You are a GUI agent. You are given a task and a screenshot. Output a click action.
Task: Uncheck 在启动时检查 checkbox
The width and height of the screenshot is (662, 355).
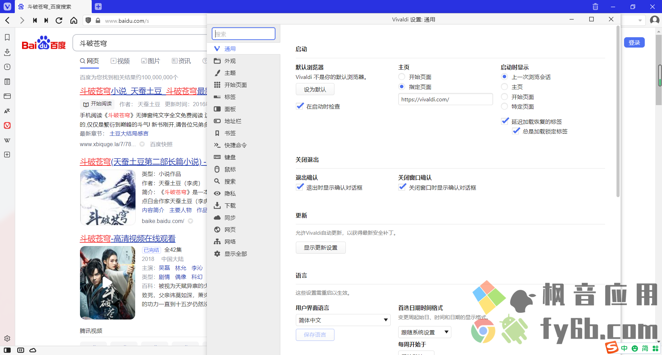pos(300,106)
